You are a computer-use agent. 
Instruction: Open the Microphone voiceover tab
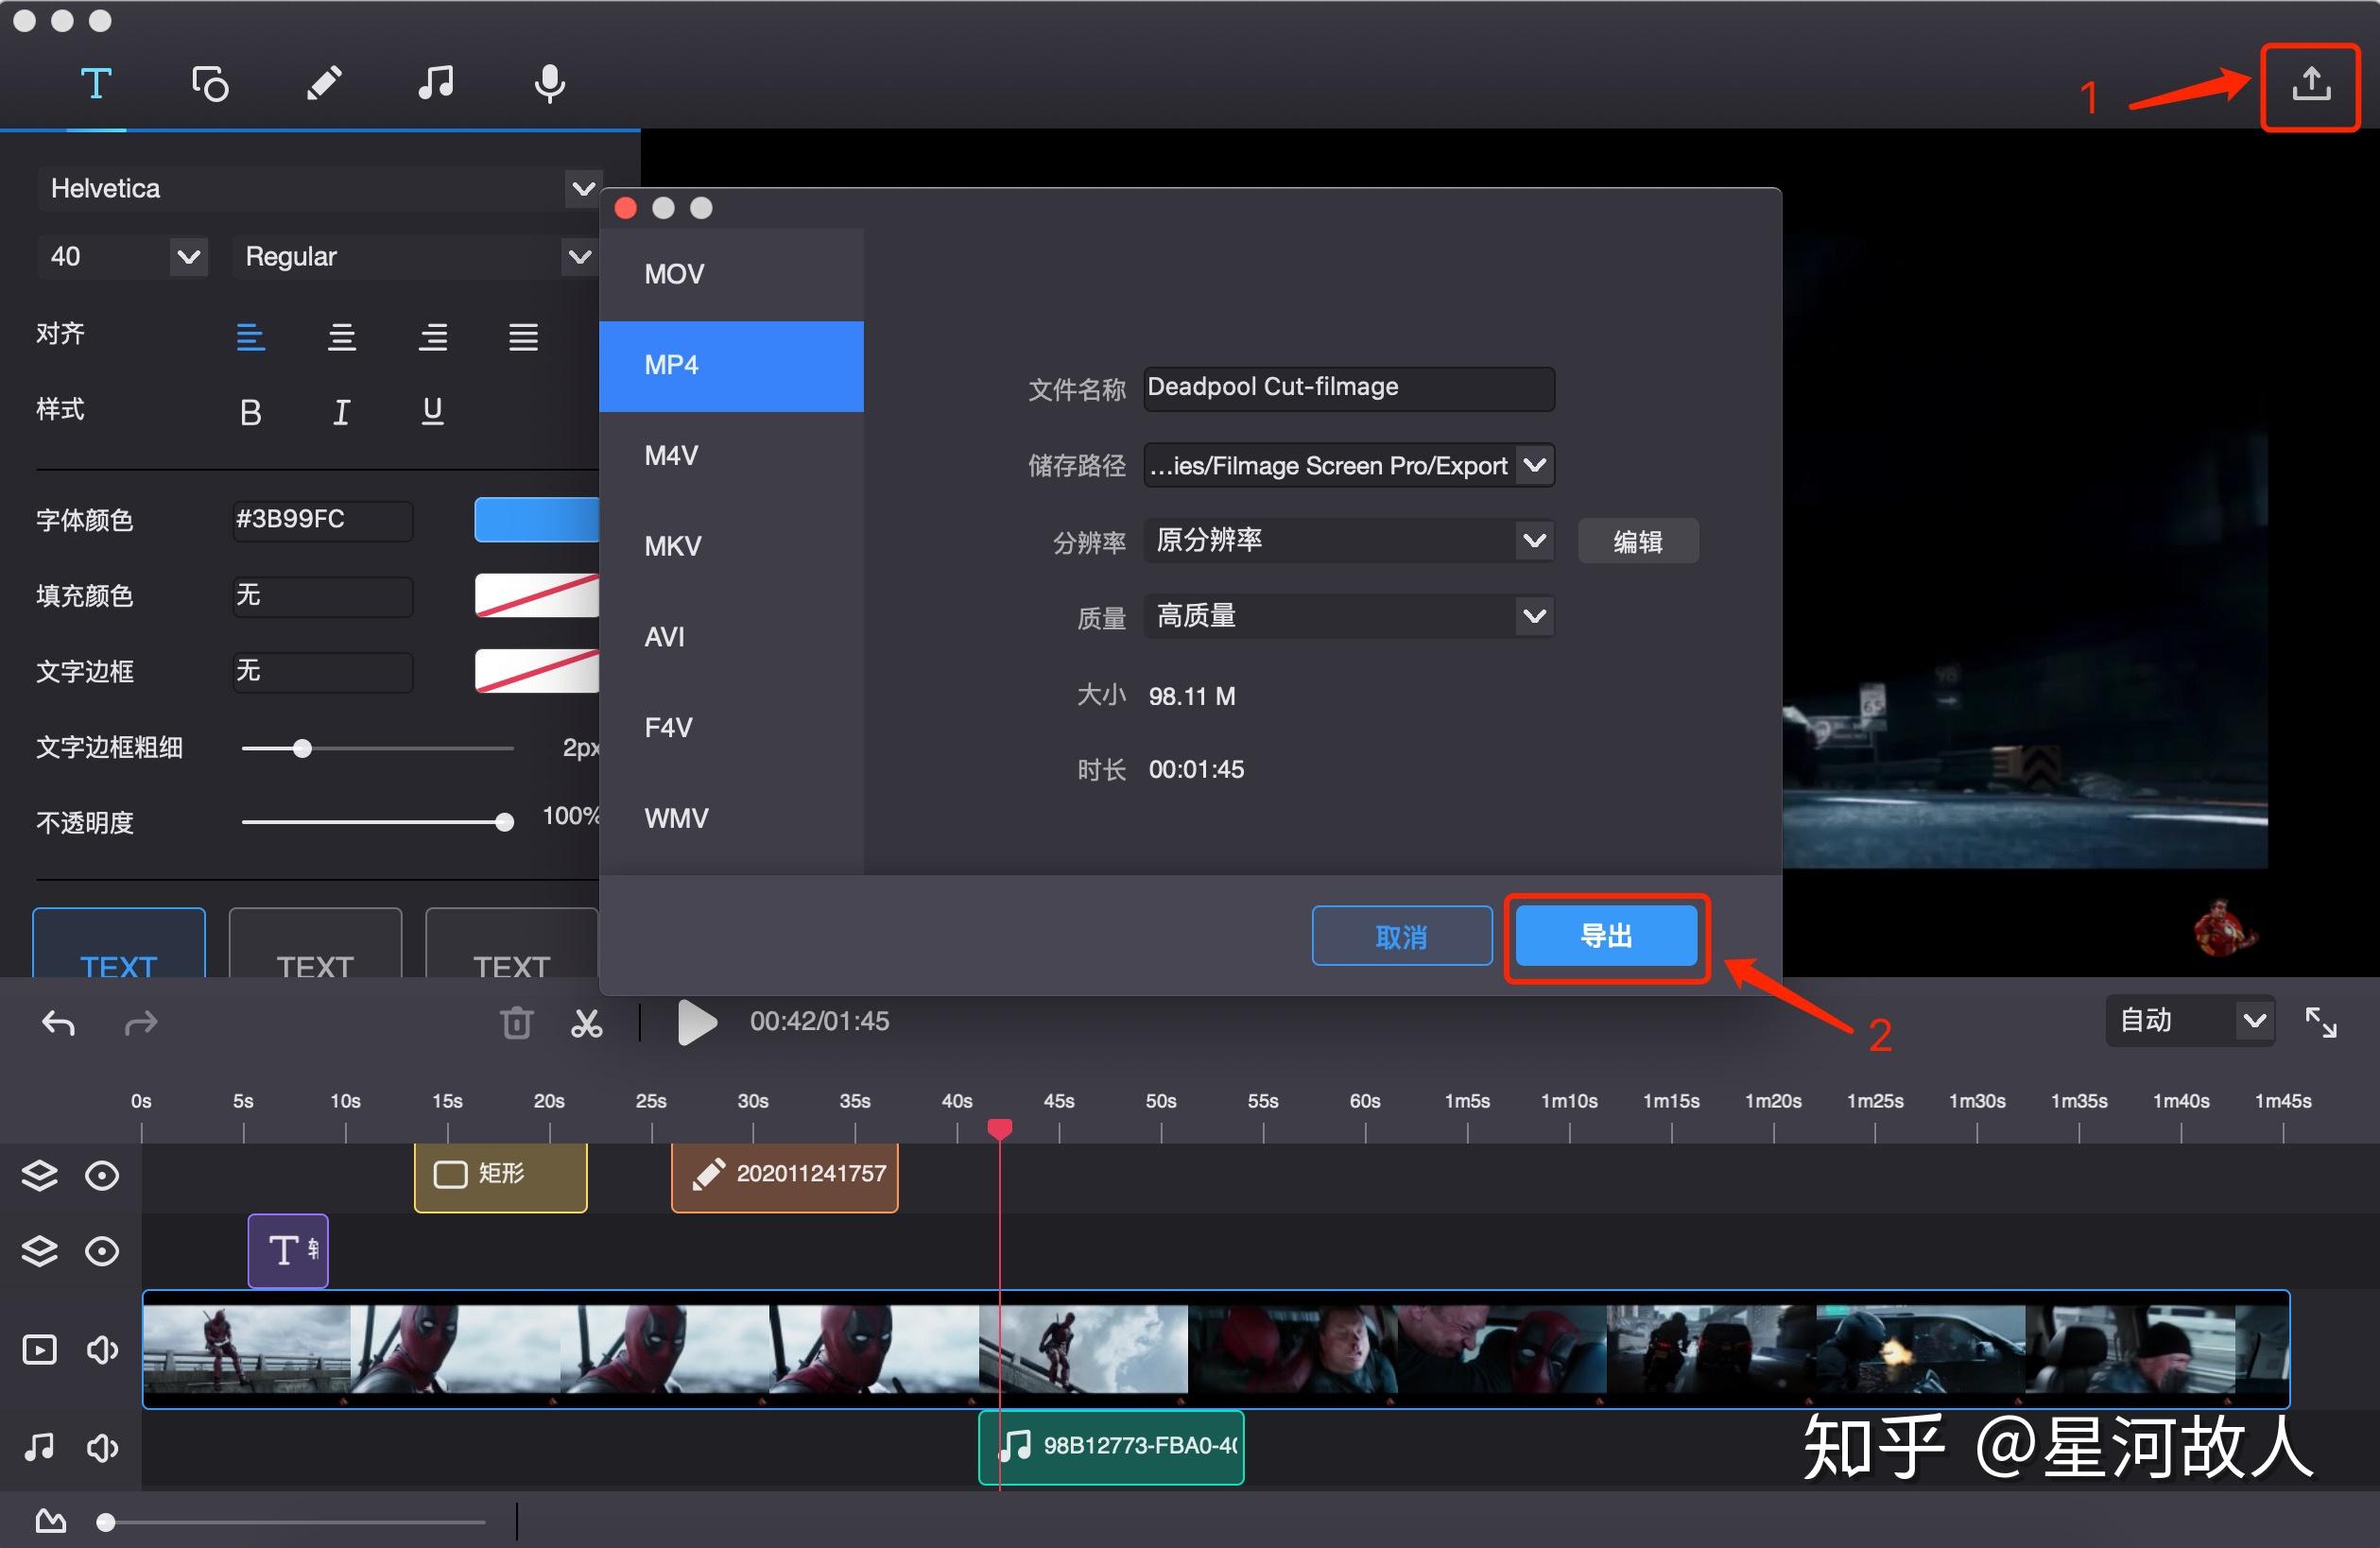(549, 84)
